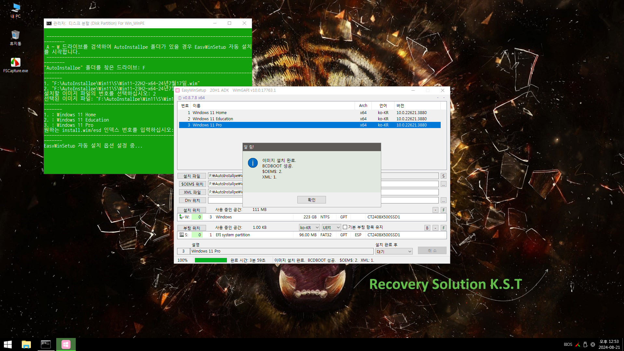Click the cmd window title bar icon
Screen dimensions: 624x351
click(x=49, y=23)
